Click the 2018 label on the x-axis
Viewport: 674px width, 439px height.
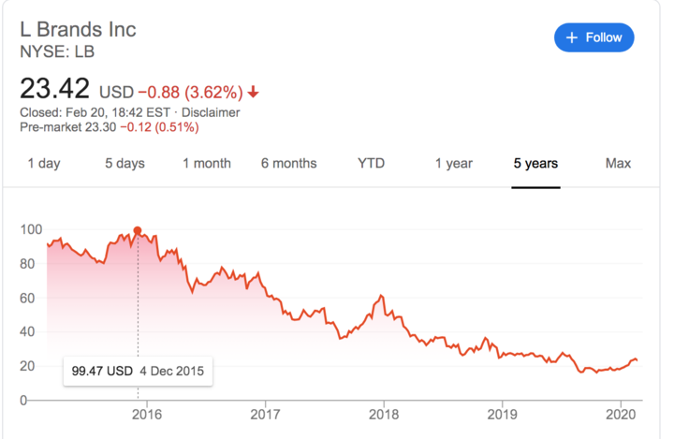coord(384,414)
